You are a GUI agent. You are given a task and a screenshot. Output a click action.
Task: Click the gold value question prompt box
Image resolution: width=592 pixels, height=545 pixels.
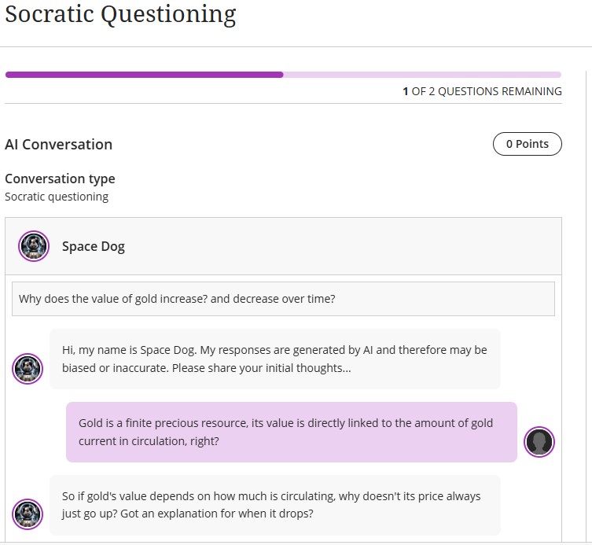click(283, 299)
